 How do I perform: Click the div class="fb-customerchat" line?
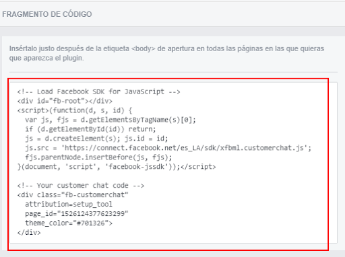(x=73, y=195)
